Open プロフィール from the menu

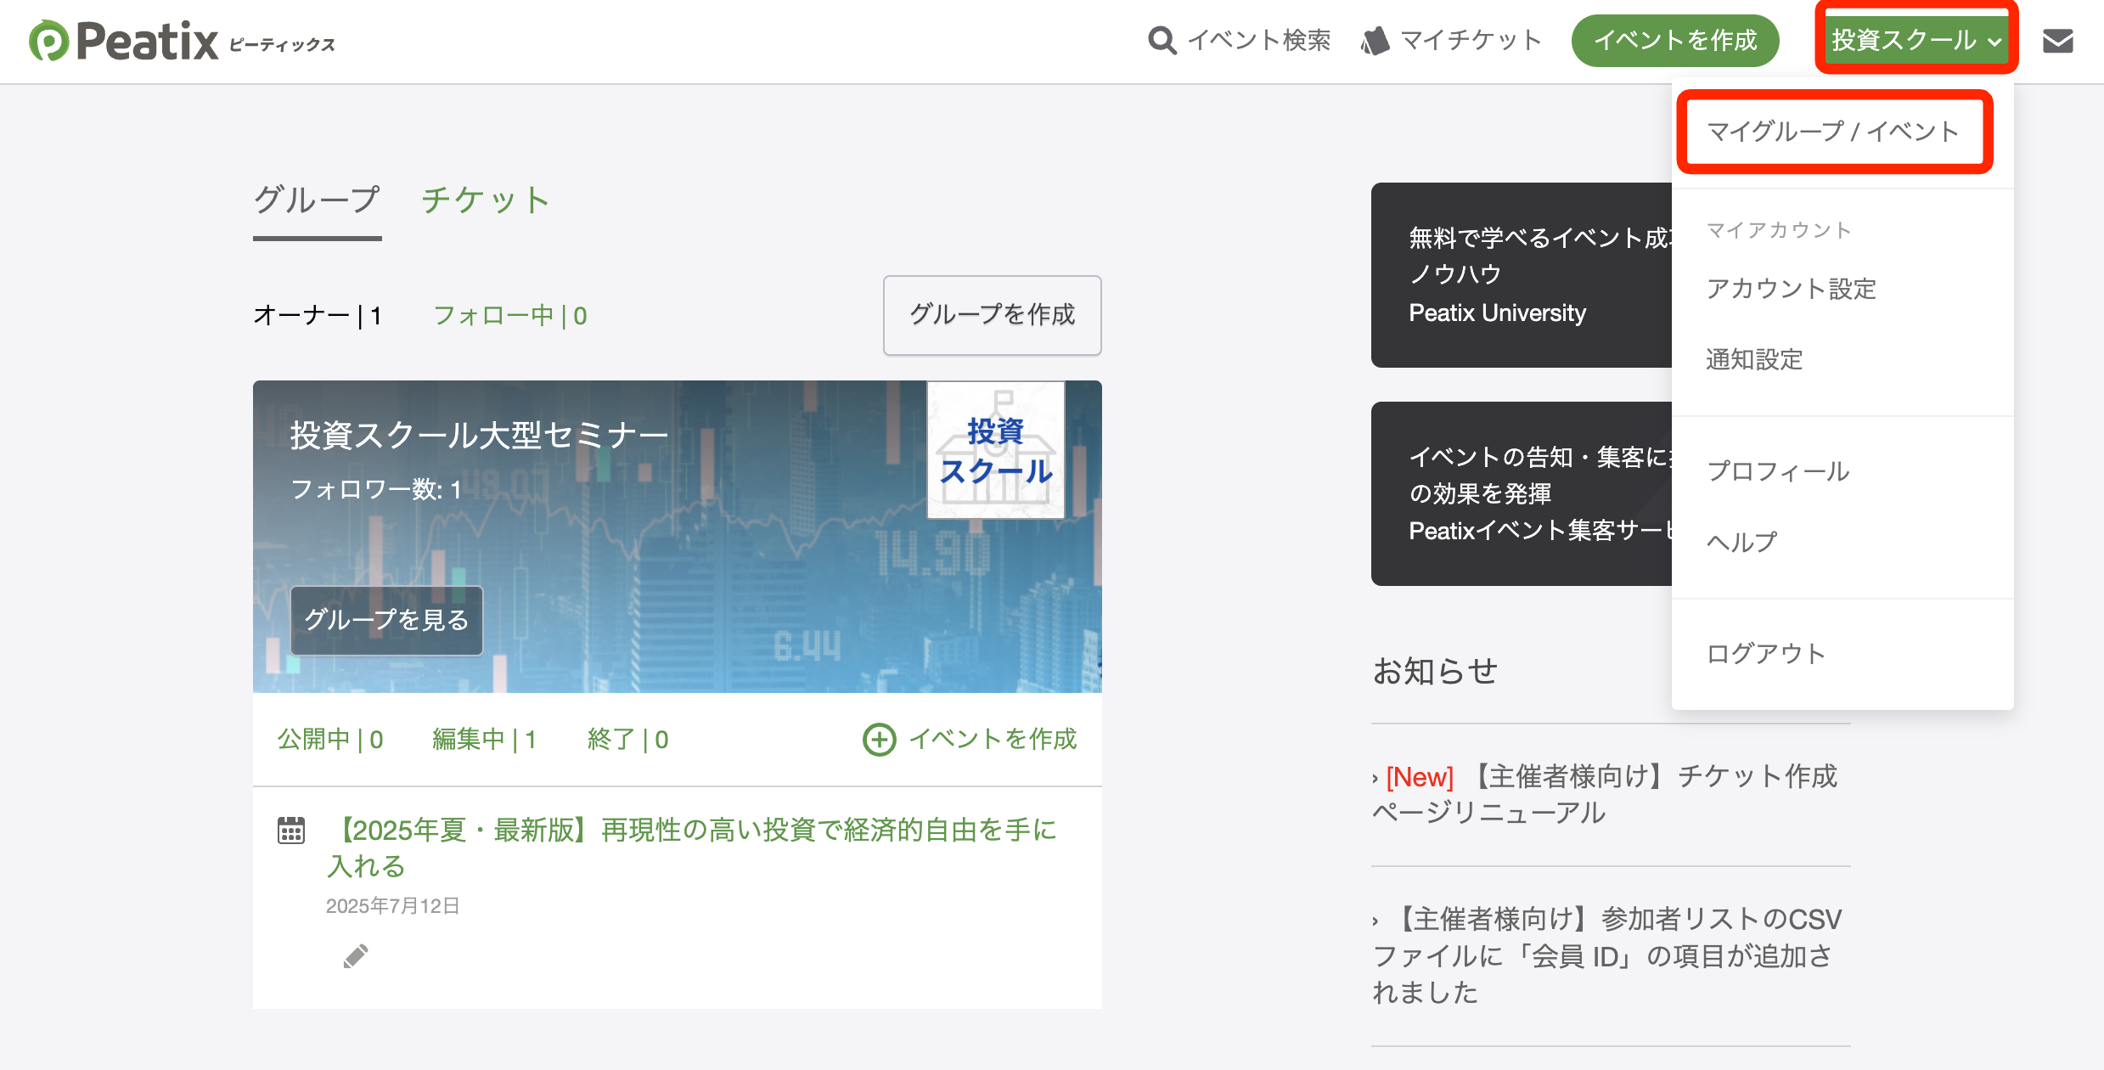(x=1778, y=471)
